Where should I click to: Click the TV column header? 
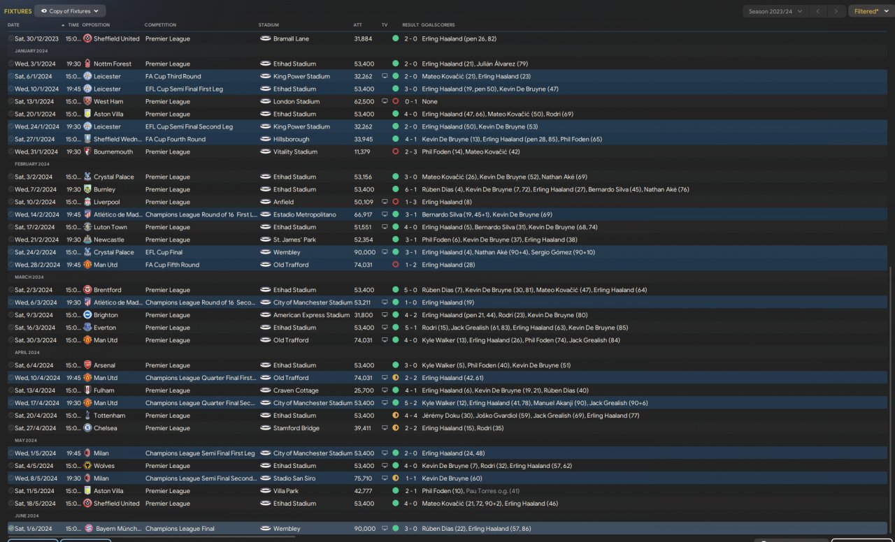click(x=385, y=25)
